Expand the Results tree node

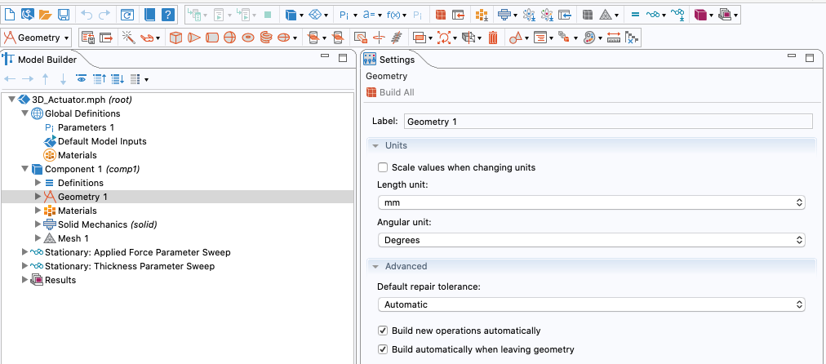(x=25, y=280)
